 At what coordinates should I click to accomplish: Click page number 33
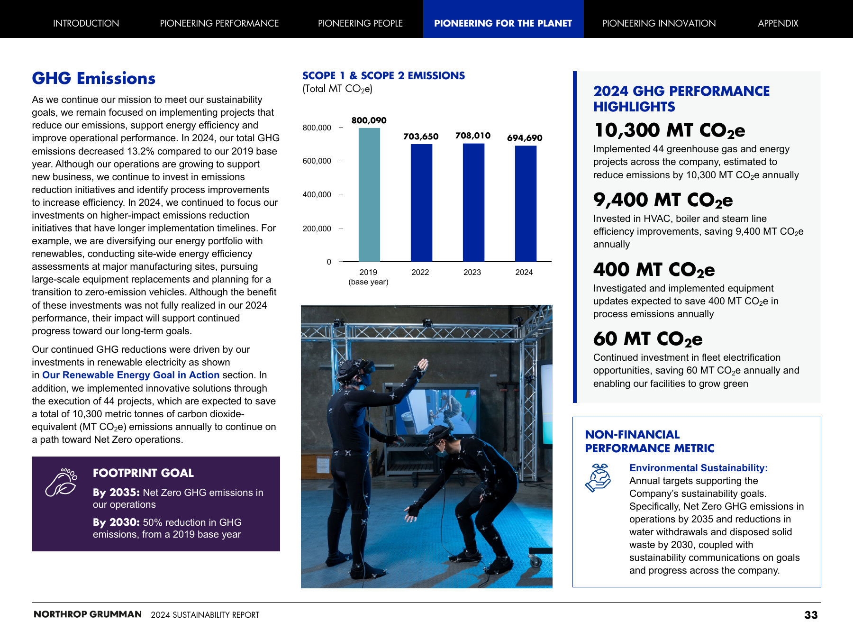pos(811,615)
